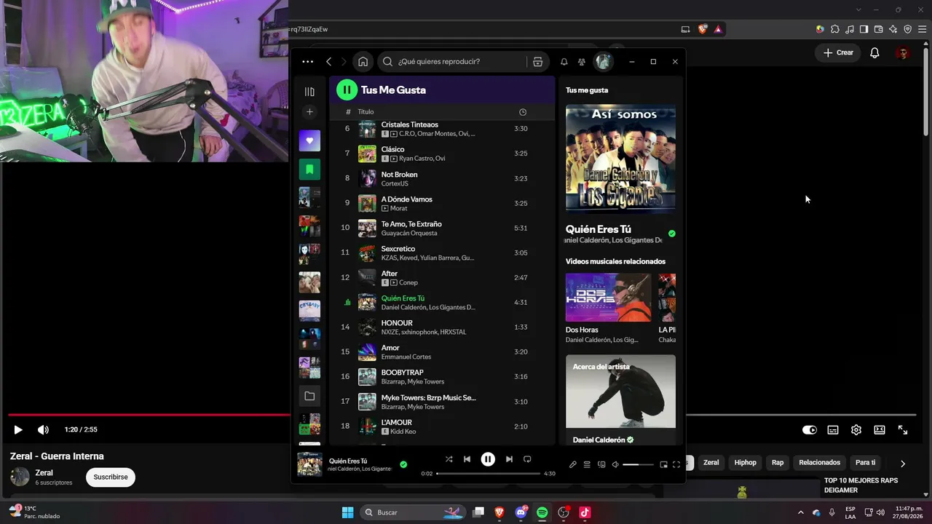Open the Windows Start menu
Image resolution: width=932 pixels, height=524 pixels.
(347, 512)
